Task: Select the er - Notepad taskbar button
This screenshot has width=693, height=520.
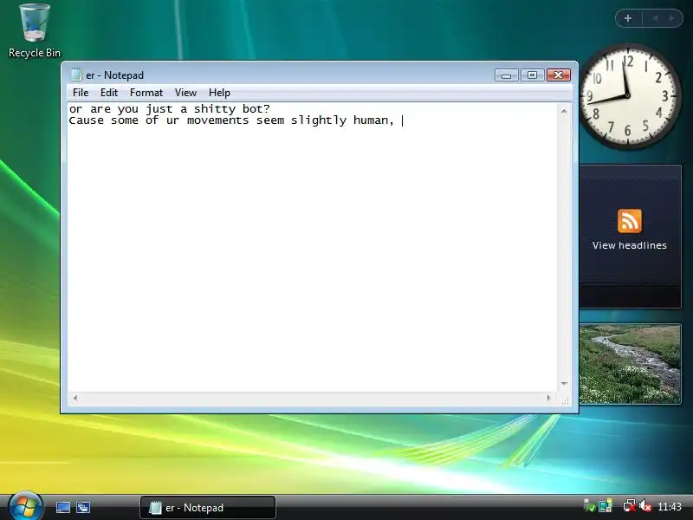Action: (x=208, y=508)
